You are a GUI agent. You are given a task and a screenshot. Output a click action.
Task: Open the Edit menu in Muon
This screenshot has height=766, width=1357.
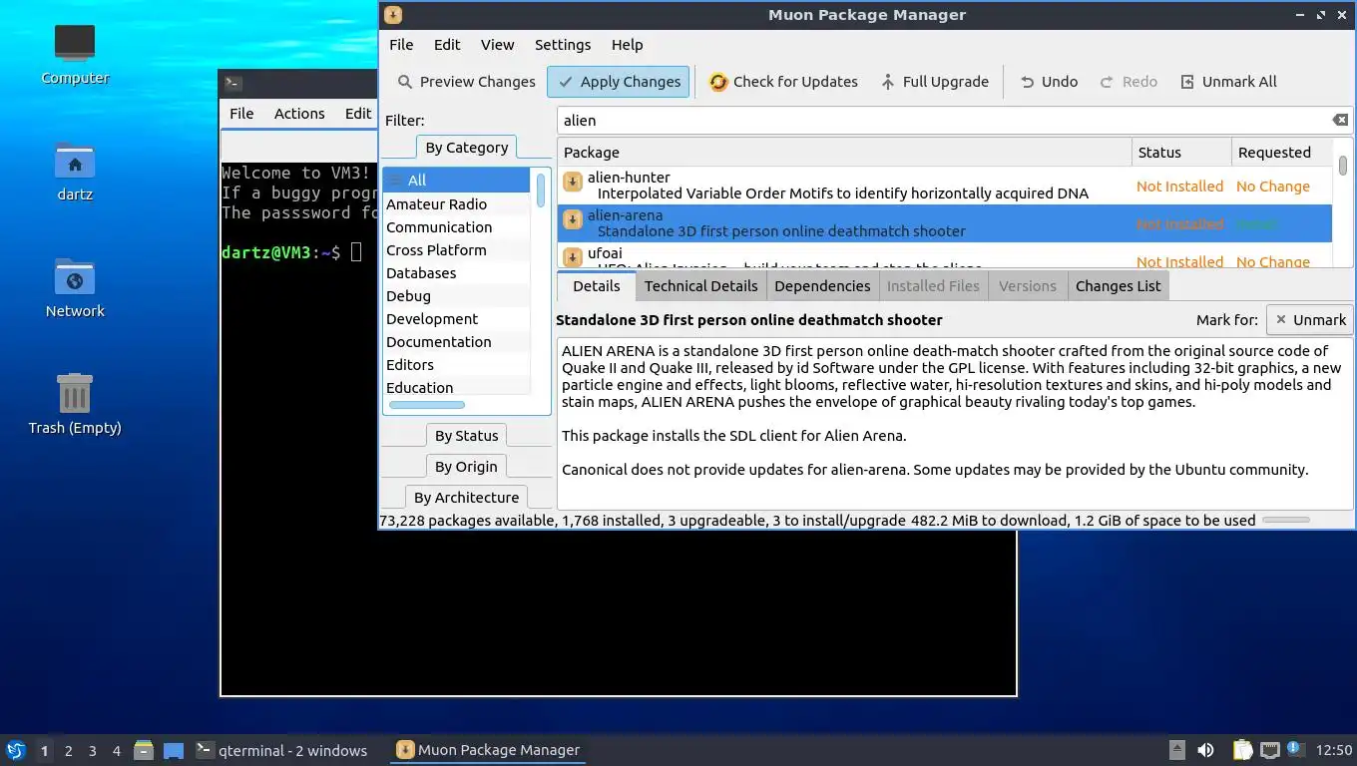(x=447, y=45)
